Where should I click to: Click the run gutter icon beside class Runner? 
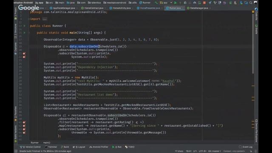click(25, 25)
